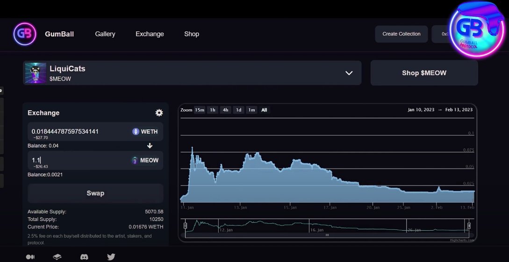509x262 pixels.
Task: Click the Total Supply value 10250
Action: coord(157,219)
